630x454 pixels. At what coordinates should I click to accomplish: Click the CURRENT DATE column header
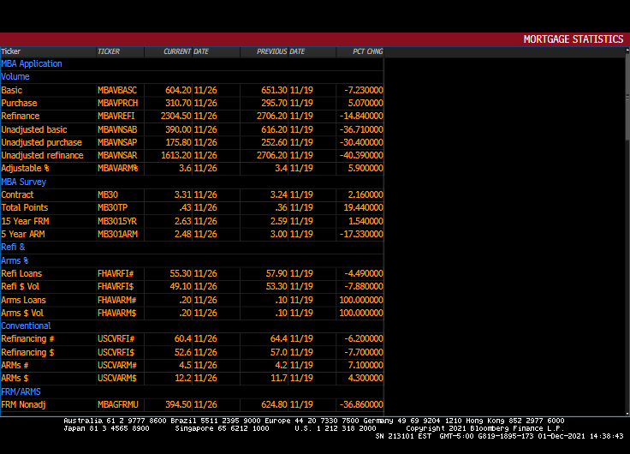click(x=186, y=51)
